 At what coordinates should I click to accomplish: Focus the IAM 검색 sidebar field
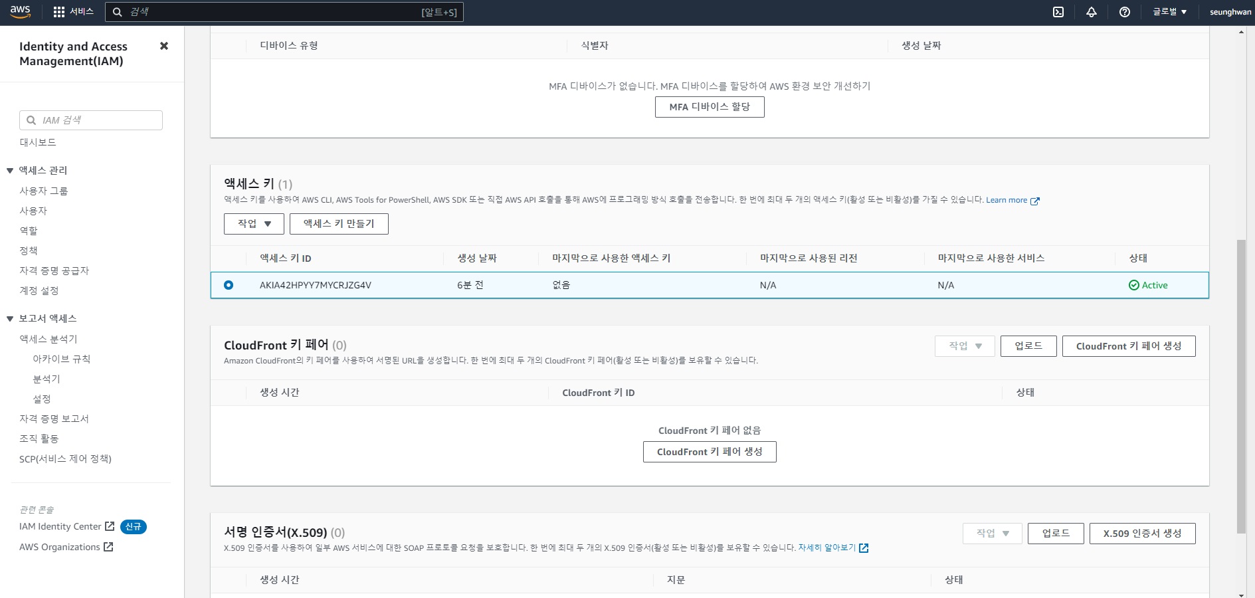click(91, 120)
